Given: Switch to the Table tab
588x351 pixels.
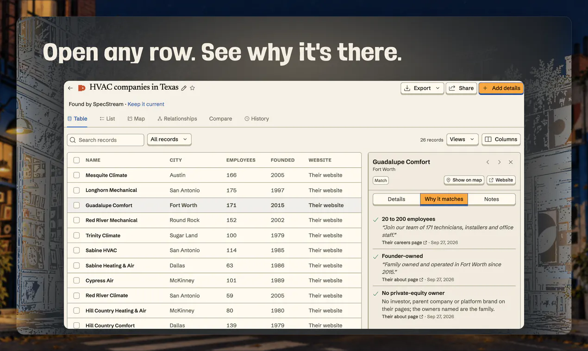Looking at the screenshot, I should 77,119.
